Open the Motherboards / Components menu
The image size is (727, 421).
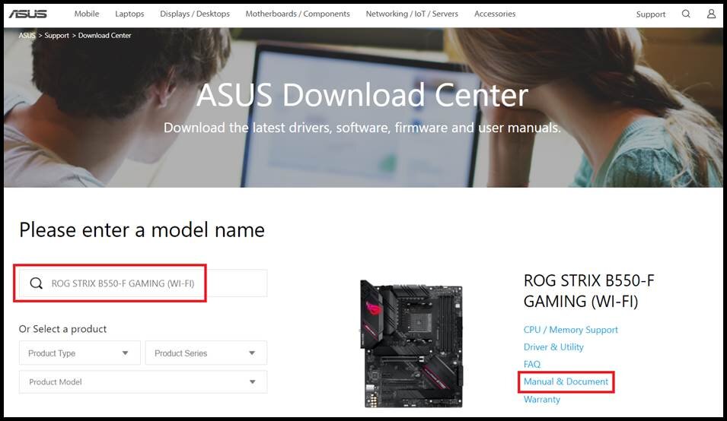tap(298, 14)
